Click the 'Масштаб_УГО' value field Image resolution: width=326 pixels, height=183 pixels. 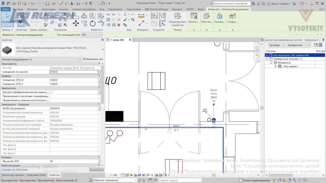[x=74, y=161]
